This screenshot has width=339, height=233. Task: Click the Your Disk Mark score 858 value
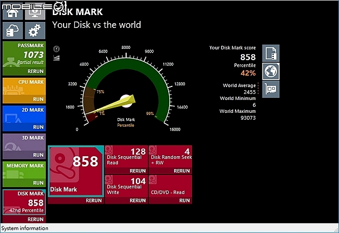tap(248, 57)
